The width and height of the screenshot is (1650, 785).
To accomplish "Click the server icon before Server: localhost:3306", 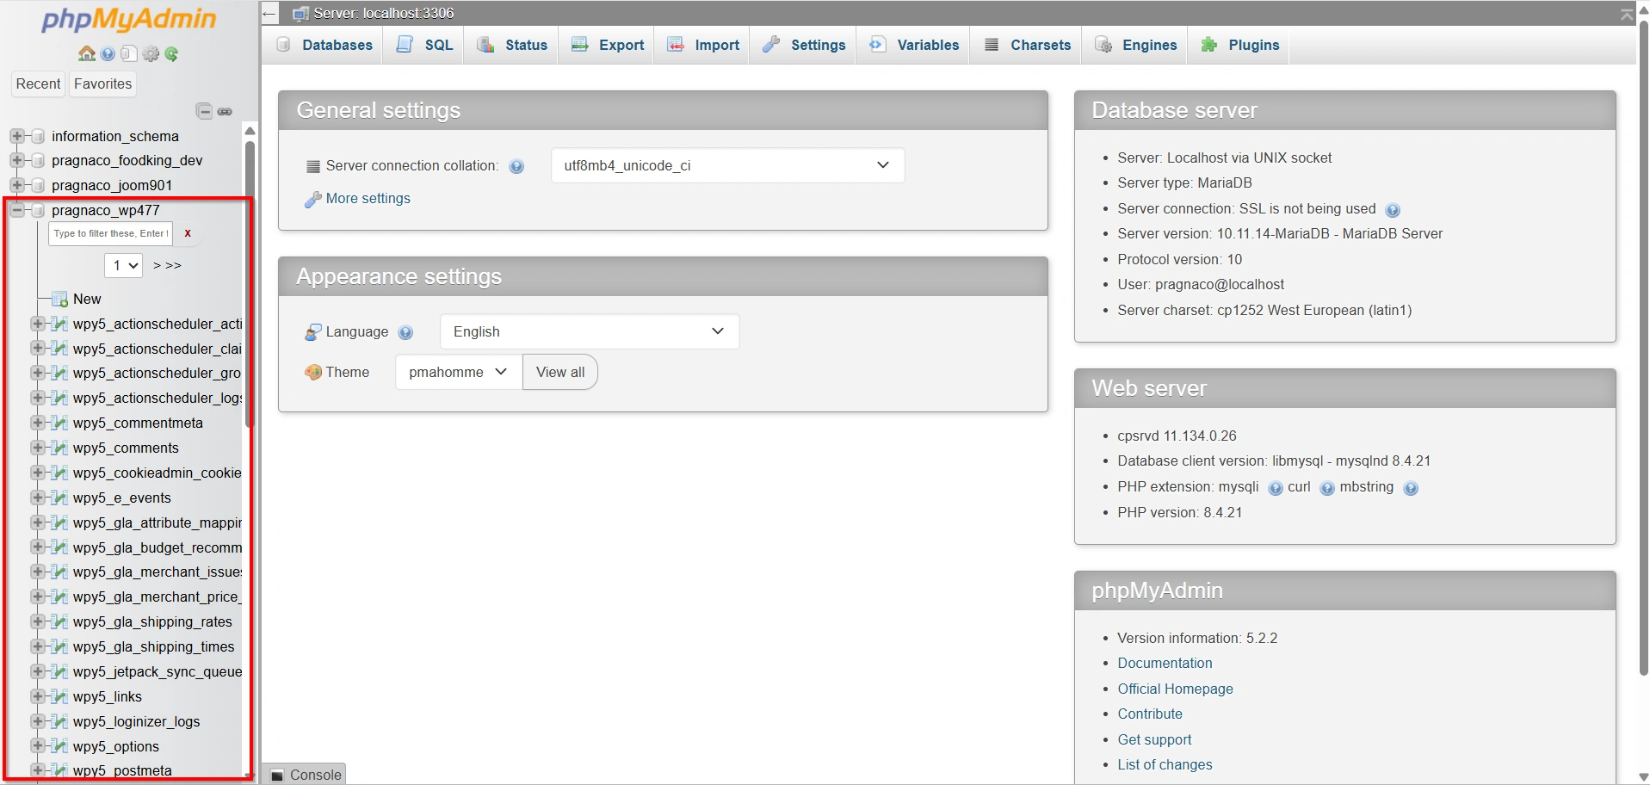I will pos(300,14).
